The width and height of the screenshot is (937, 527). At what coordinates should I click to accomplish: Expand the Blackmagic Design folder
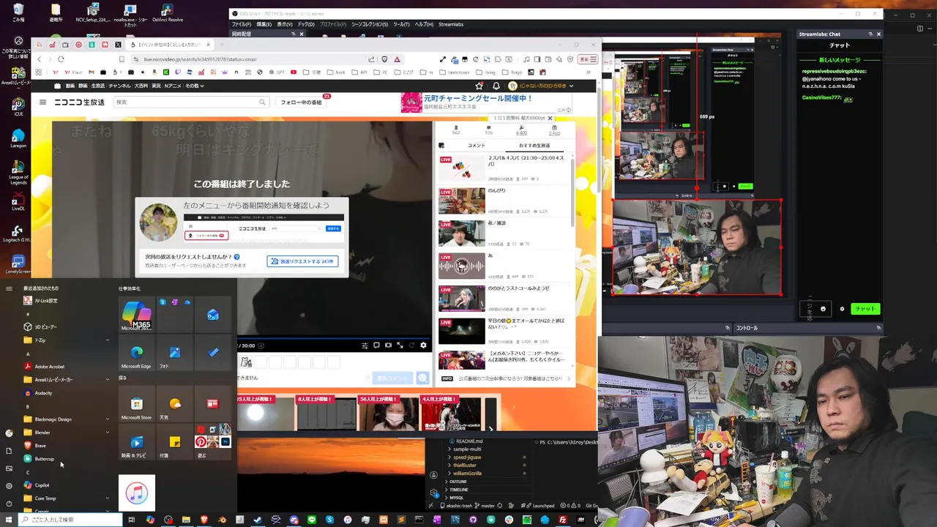click(66, 419)
